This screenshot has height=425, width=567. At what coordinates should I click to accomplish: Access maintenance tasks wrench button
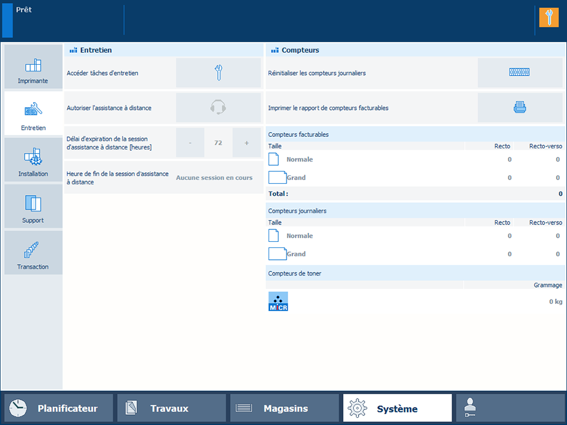tap(219, 73)
